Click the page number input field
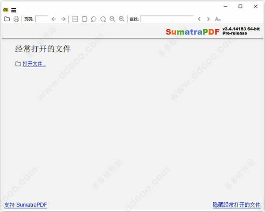Screen dimensions: 265x212 42,19
